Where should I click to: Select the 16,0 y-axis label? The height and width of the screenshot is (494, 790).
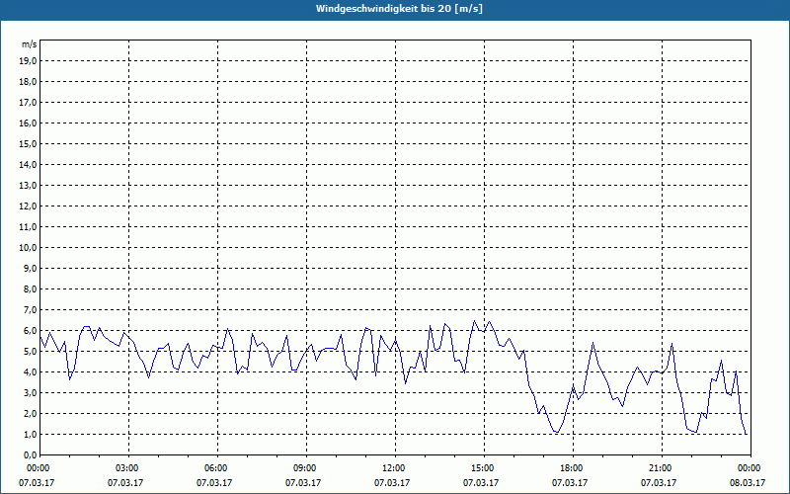[x=28, y=123]
